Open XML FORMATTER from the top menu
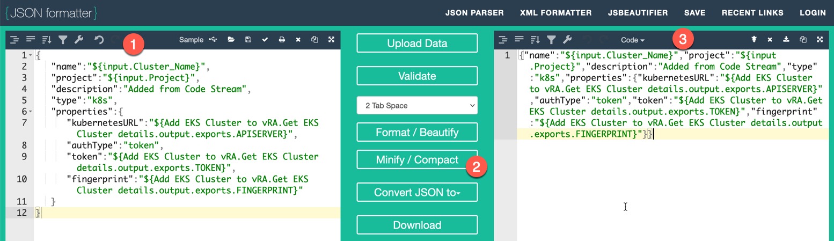 coord(556,13)
